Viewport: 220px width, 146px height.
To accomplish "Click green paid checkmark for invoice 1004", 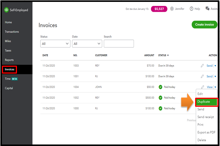I will coord(160,87).
